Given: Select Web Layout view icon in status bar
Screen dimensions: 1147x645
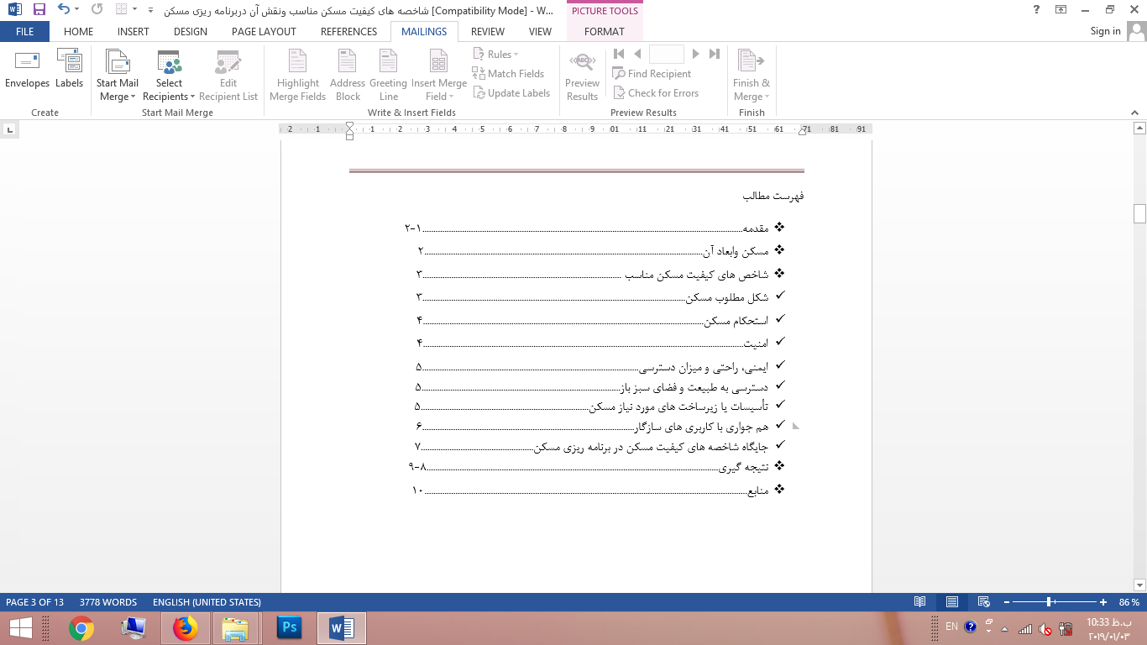Looking at the screenshot, I should coord(984,602).
